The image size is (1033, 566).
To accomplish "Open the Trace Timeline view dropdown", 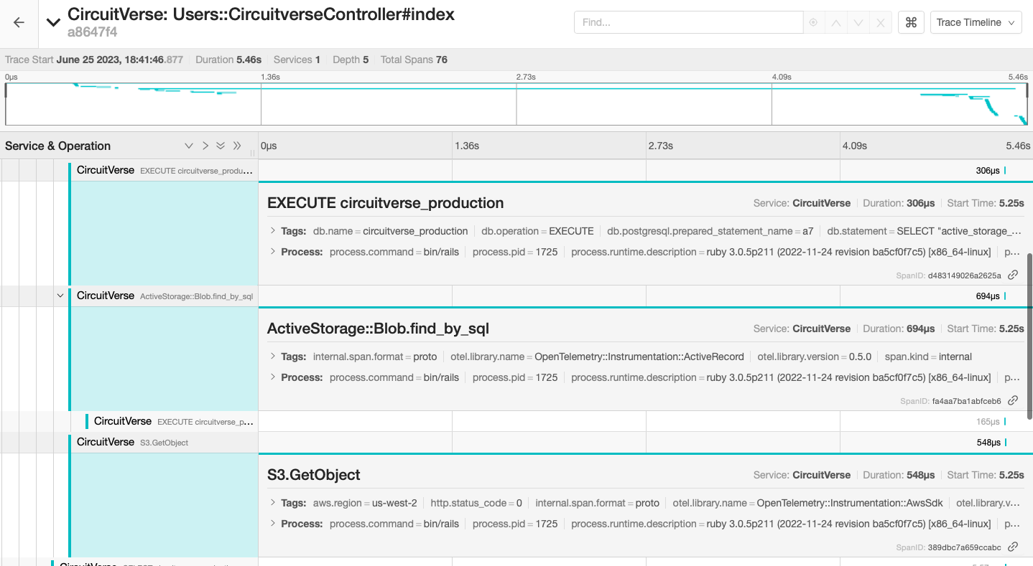I will 976,22.
